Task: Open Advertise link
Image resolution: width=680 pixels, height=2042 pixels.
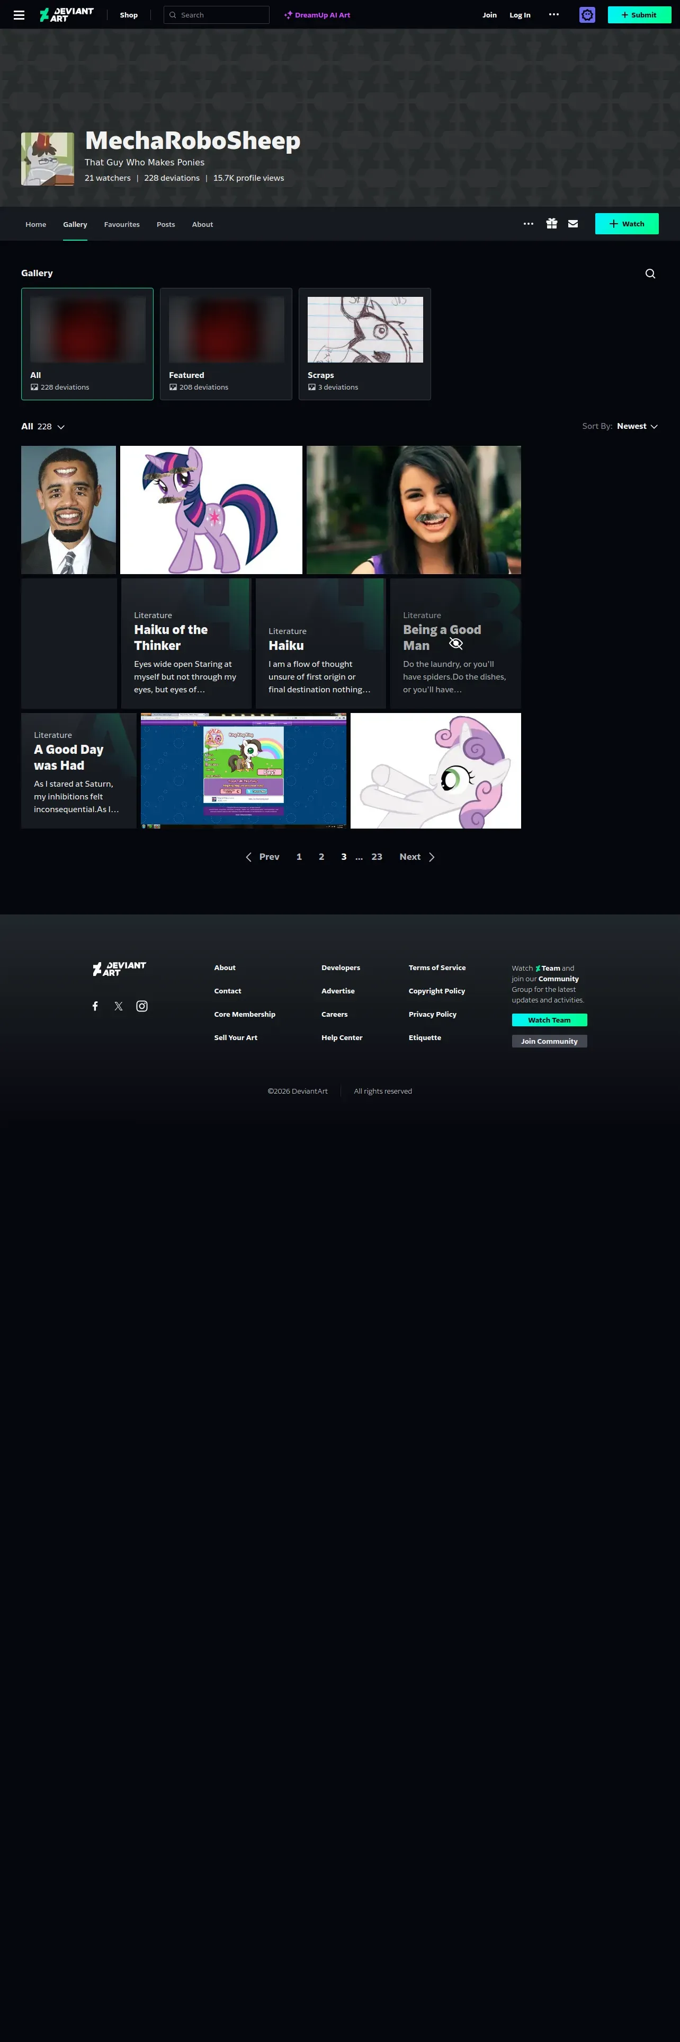Action: pos(338,991)
